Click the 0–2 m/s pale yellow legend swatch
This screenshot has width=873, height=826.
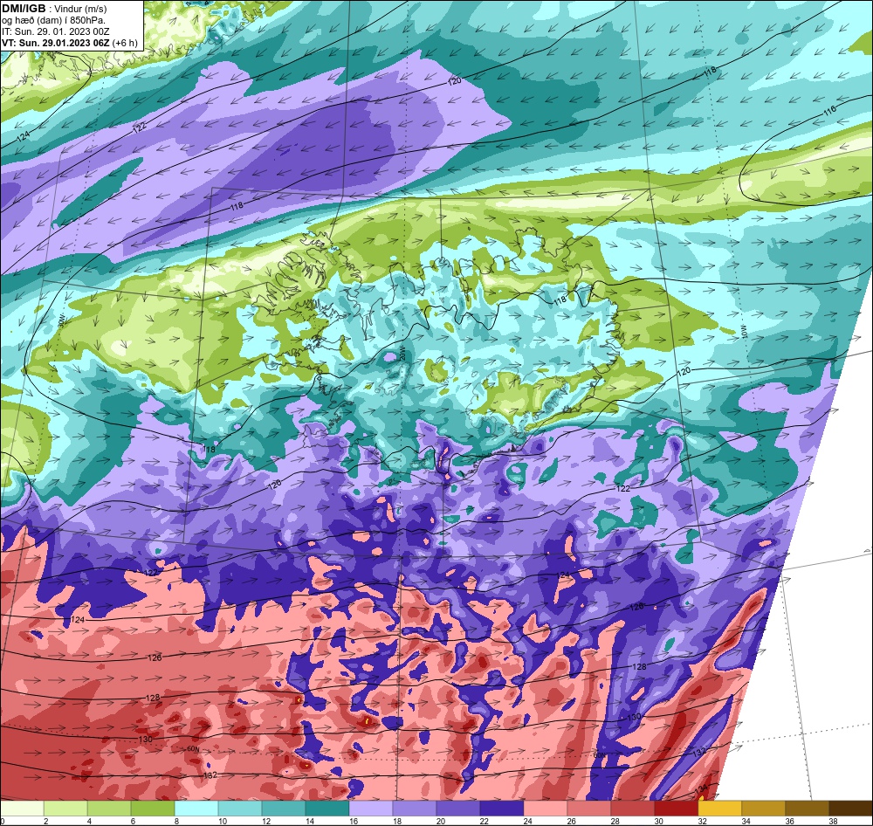(x=23, y=809)
